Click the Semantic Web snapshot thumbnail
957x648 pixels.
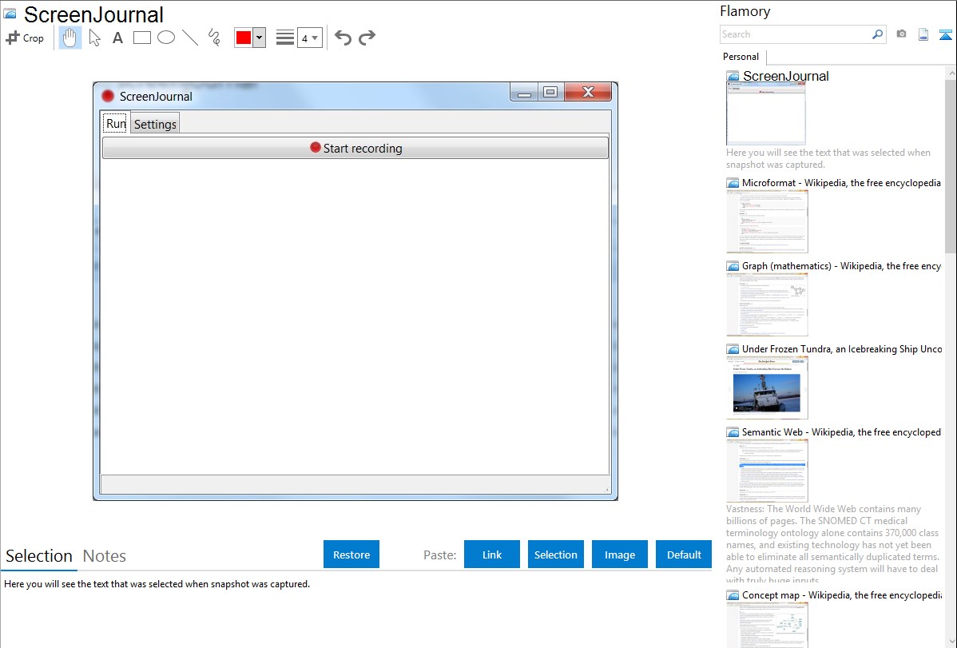(767, 471)
